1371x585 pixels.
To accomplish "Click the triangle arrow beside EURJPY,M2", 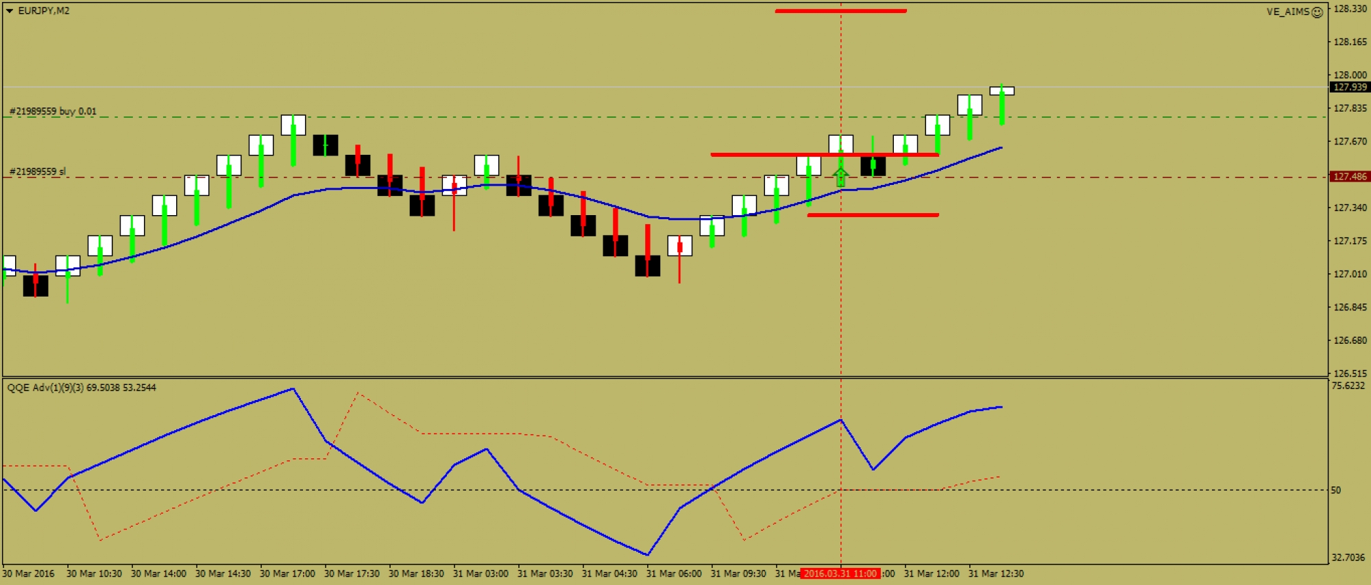I will pos(10,11).
